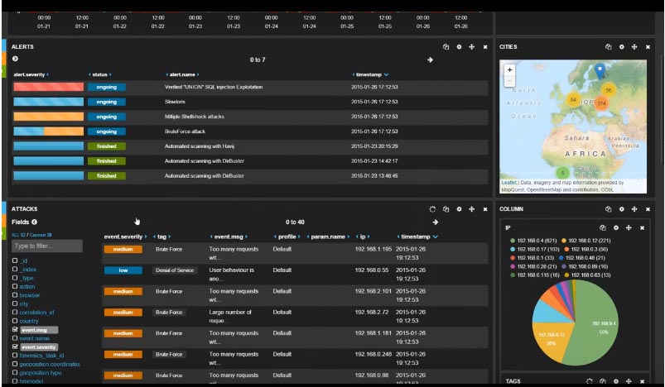Open Alerts panel settings gear
This screenshot has height=387, width=665.
[x=459, y=47]
